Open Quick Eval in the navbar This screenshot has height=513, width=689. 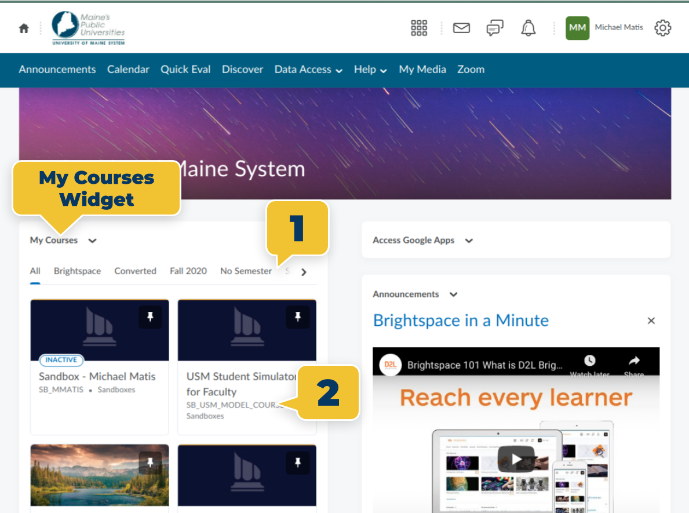(185, 70)
